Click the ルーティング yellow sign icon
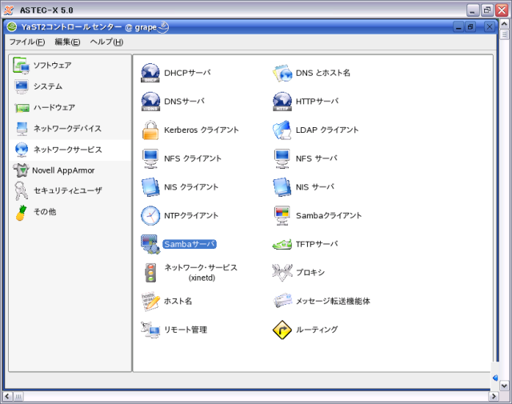This screenshot has width=512, height=404. 282,330
